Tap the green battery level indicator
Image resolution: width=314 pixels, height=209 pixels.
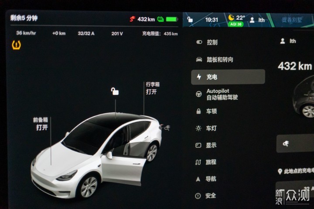(172, 19)
